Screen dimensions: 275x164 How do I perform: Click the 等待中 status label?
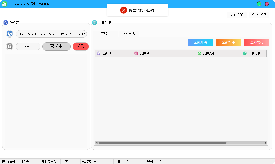click(152, 161)
